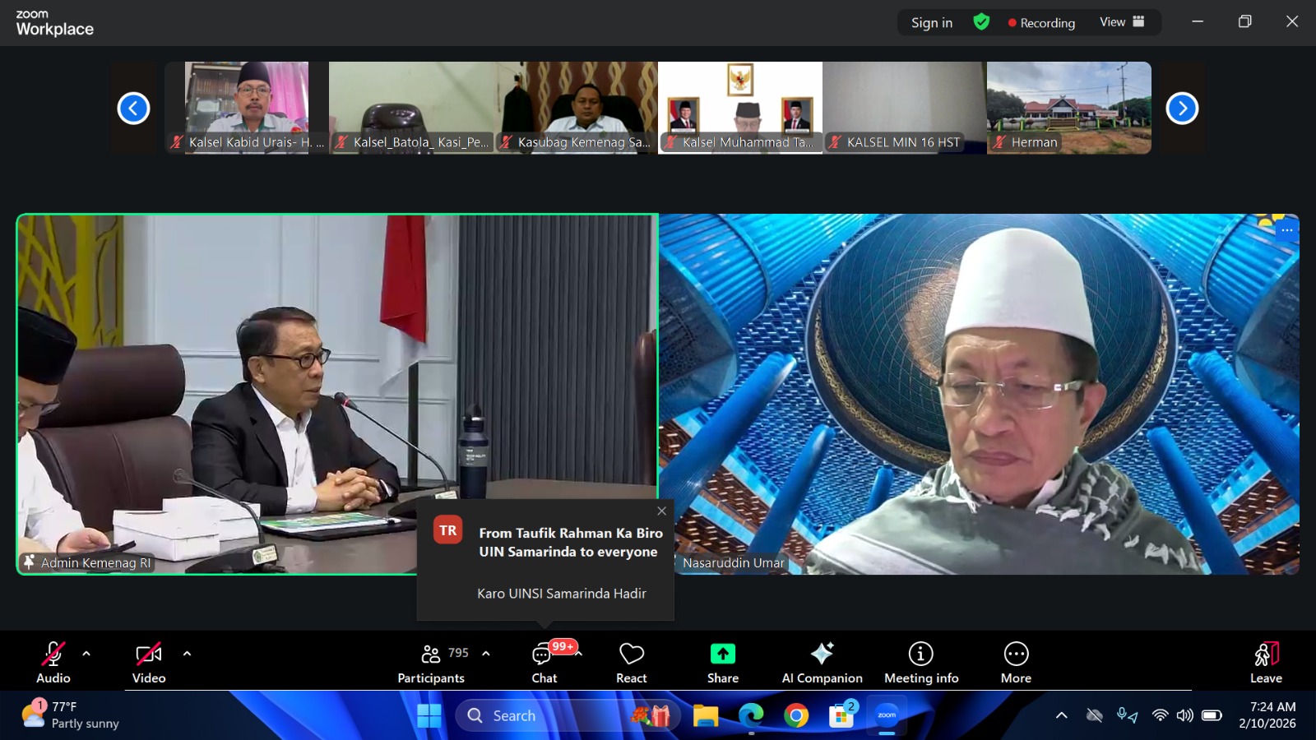
Task: Open Google Chrome from the taskbar
Action: [x=795, y=716]
